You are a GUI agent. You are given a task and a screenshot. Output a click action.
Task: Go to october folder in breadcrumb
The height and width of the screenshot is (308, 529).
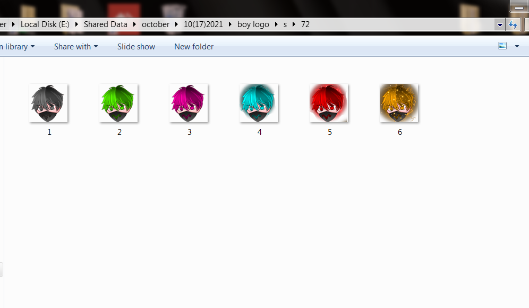tap(156, 24)
